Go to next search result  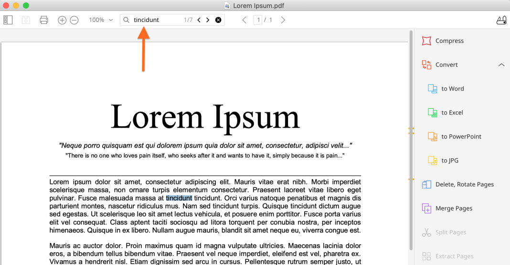coord(208,20)
